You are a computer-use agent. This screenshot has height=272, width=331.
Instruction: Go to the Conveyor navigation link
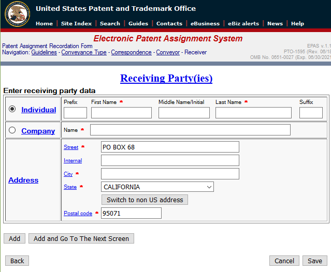pos(168,52)
